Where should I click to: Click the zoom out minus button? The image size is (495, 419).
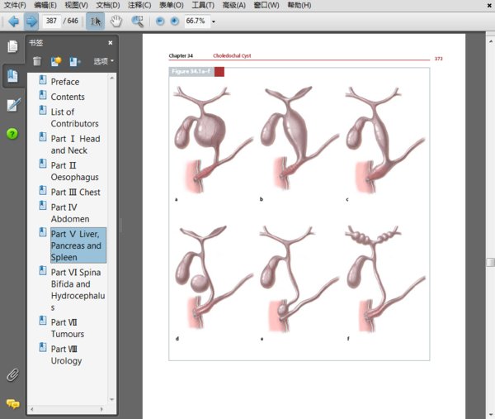160,21
